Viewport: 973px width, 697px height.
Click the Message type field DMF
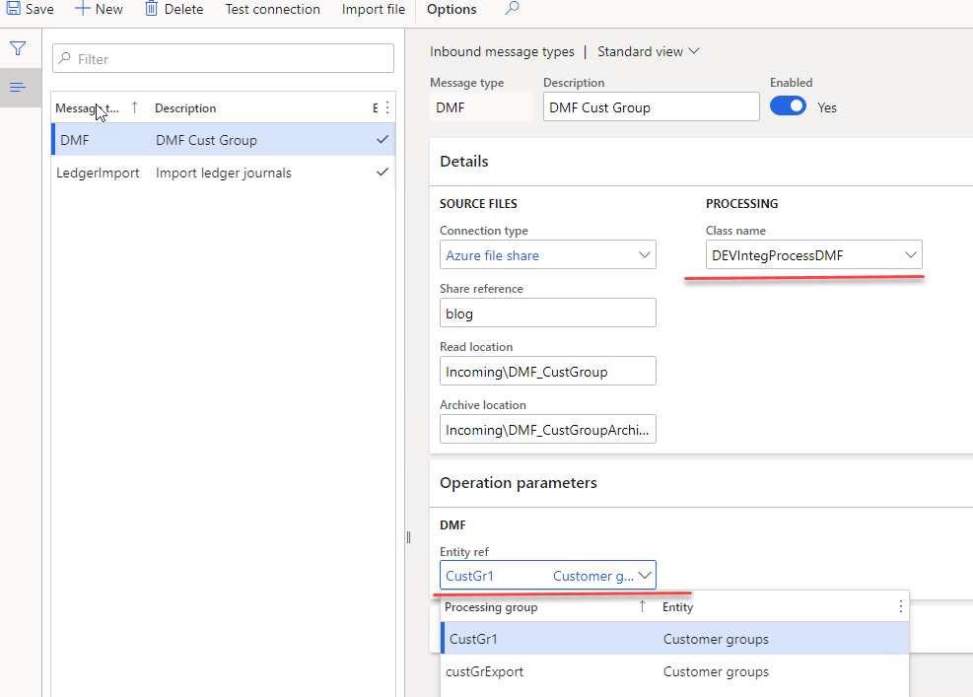click(x=481, y=106)
